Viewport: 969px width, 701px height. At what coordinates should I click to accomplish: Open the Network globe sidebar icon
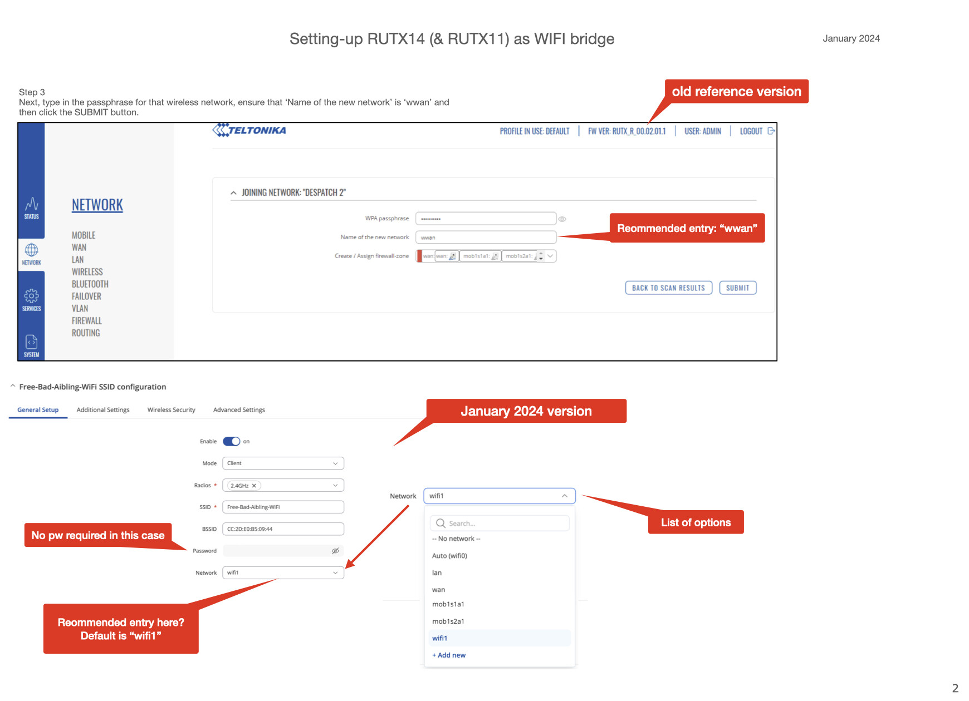pyautogui.click(x=31, y=254)
